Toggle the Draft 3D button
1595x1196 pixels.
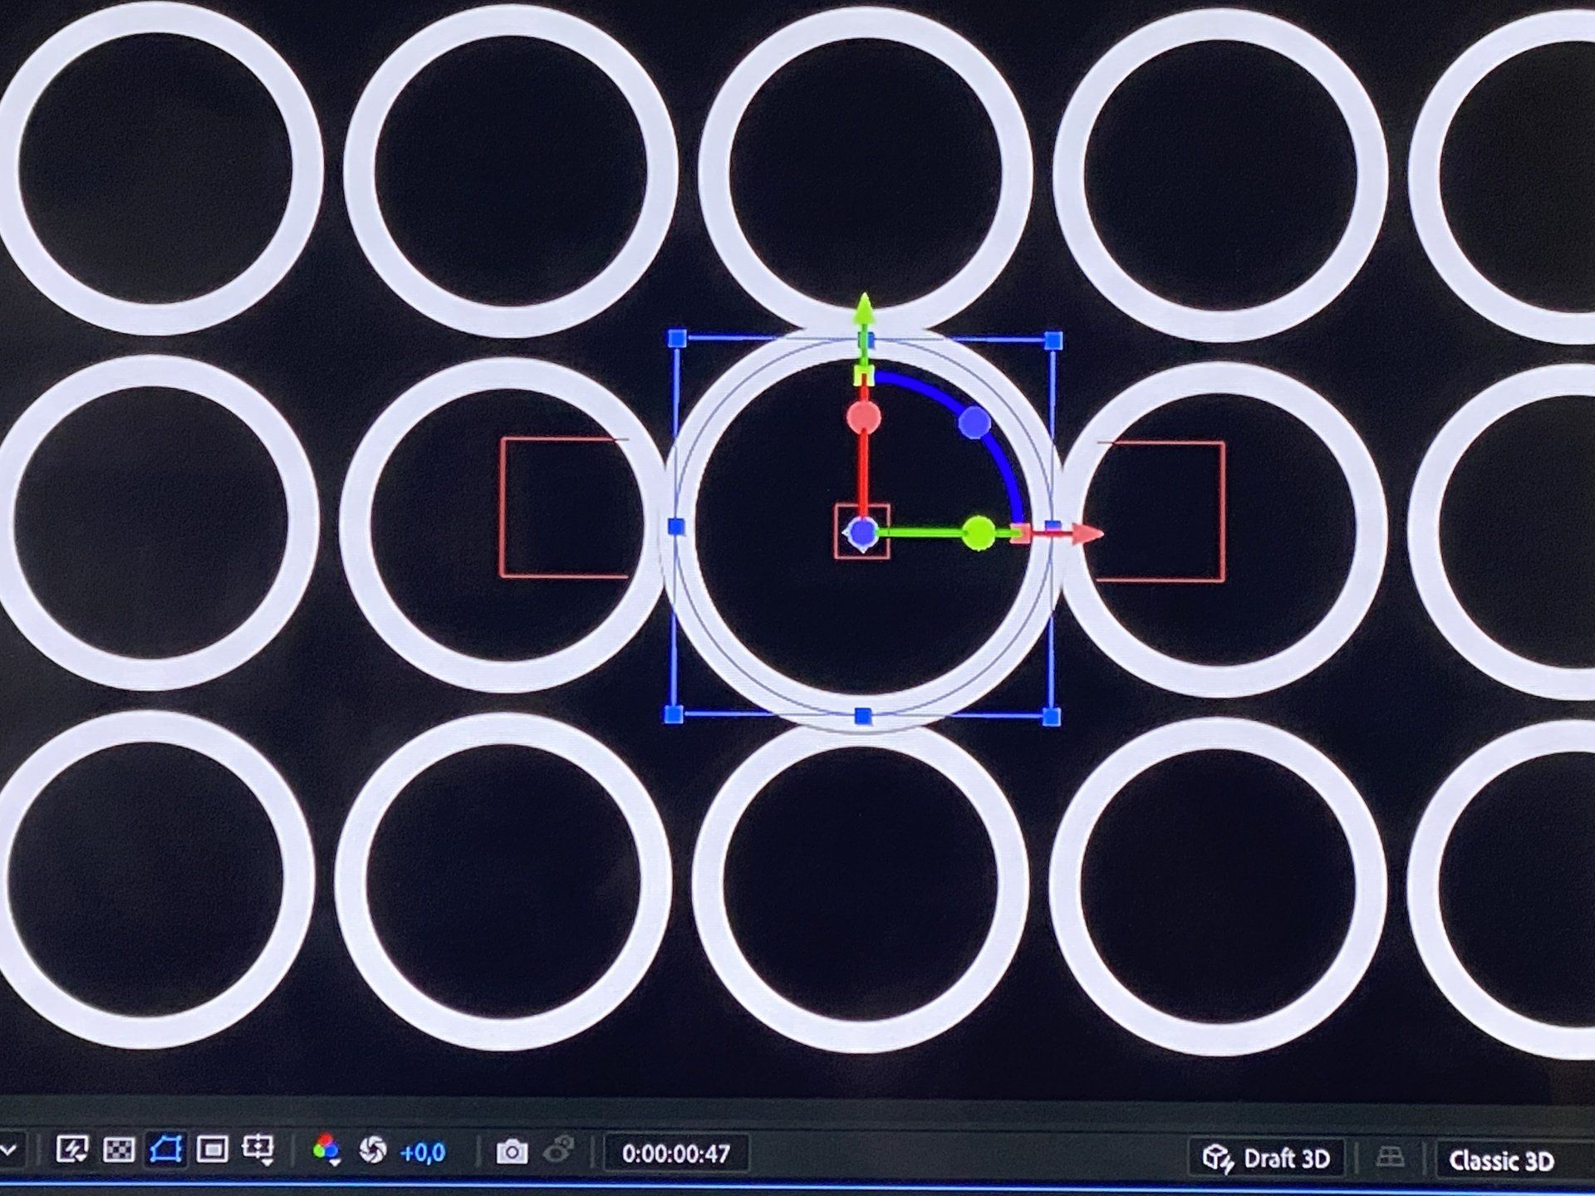(x=1267, y=1158)
